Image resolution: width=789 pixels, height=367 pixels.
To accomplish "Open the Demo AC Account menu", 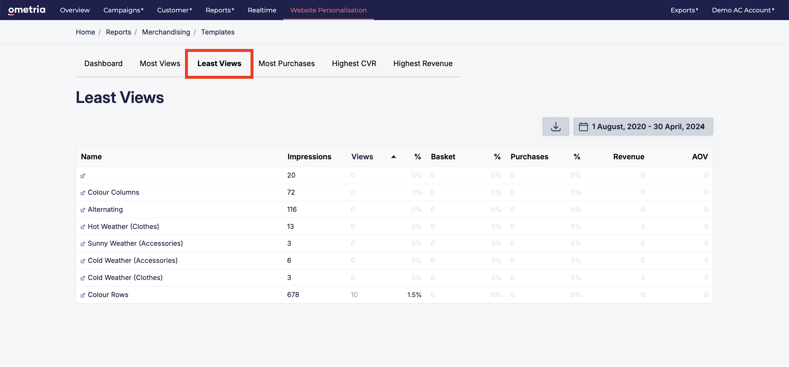I will (x=743, y=10).
